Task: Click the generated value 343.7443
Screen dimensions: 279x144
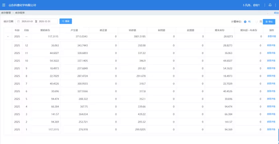Action: [x=83, y=45]
